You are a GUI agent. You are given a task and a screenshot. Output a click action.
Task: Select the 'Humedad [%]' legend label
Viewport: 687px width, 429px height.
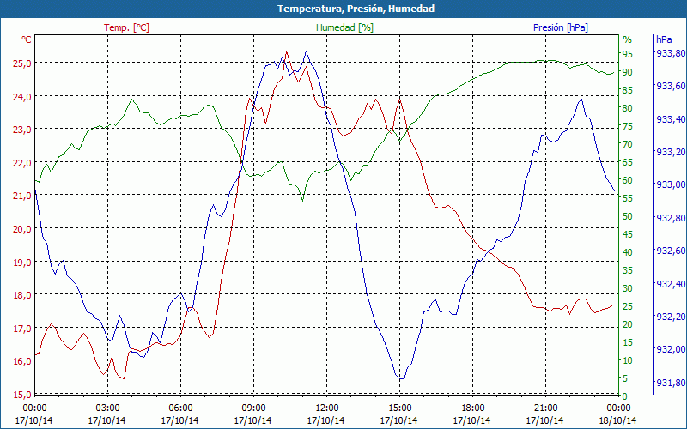[x=345, y=27]
